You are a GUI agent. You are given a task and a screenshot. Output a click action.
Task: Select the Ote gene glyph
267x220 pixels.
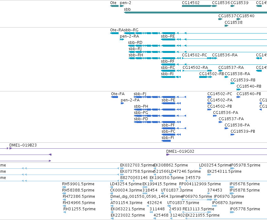point(115,6)
